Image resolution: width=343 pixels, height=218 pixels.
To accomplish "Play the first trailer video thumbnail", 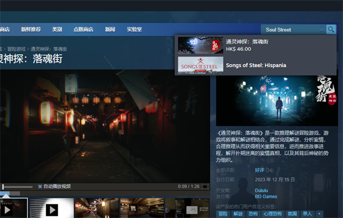I will click(14, 208).
